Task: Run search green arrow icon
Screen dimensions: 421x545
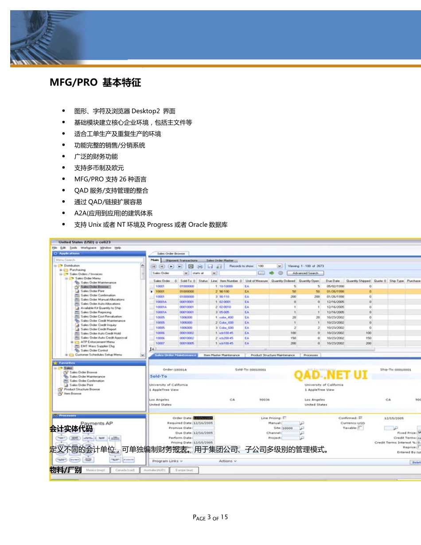Action: [x=271, y=273]
